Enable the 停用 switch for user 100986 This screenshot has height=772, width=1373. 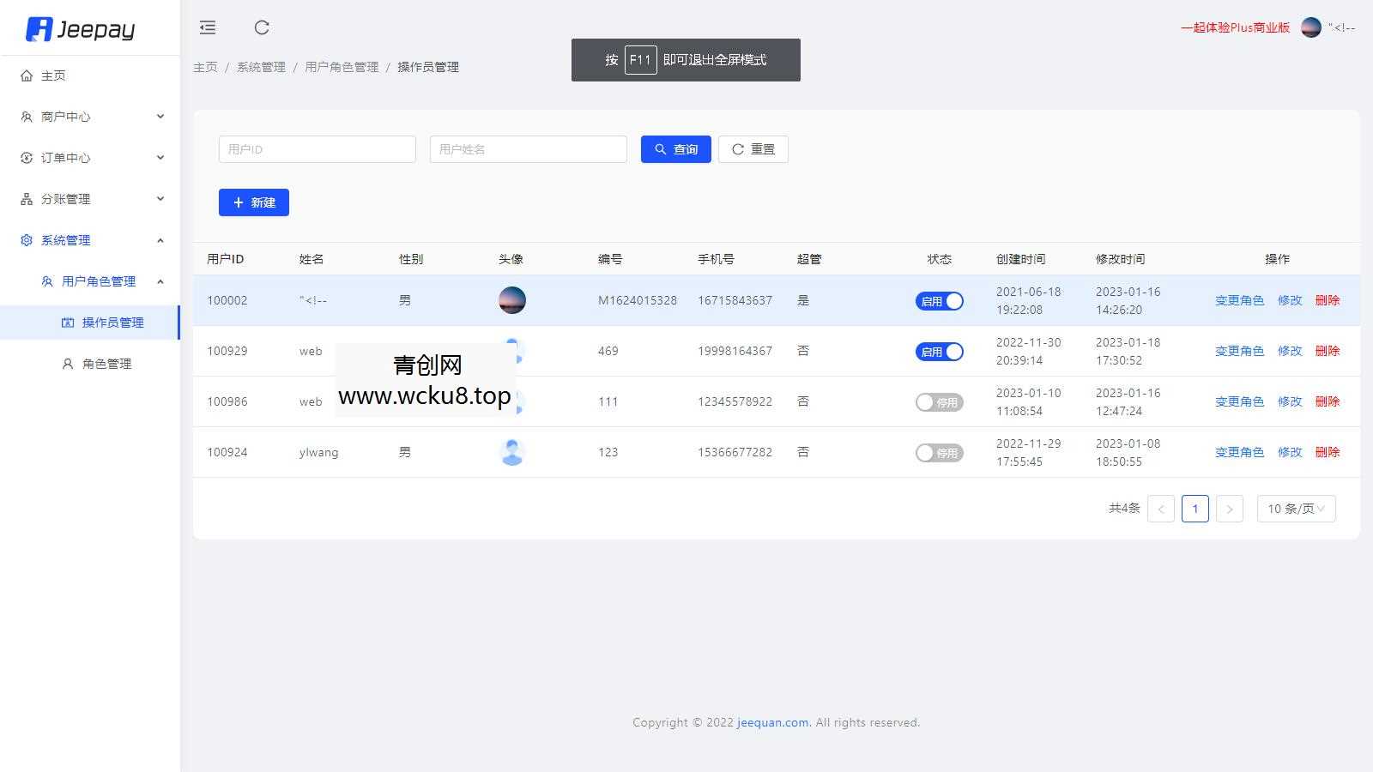[x=939, y=401]
